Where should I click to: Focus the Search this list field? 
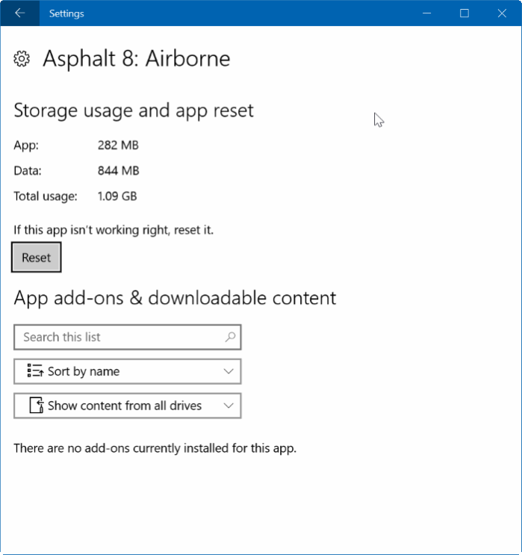click(x=128, y=337)
